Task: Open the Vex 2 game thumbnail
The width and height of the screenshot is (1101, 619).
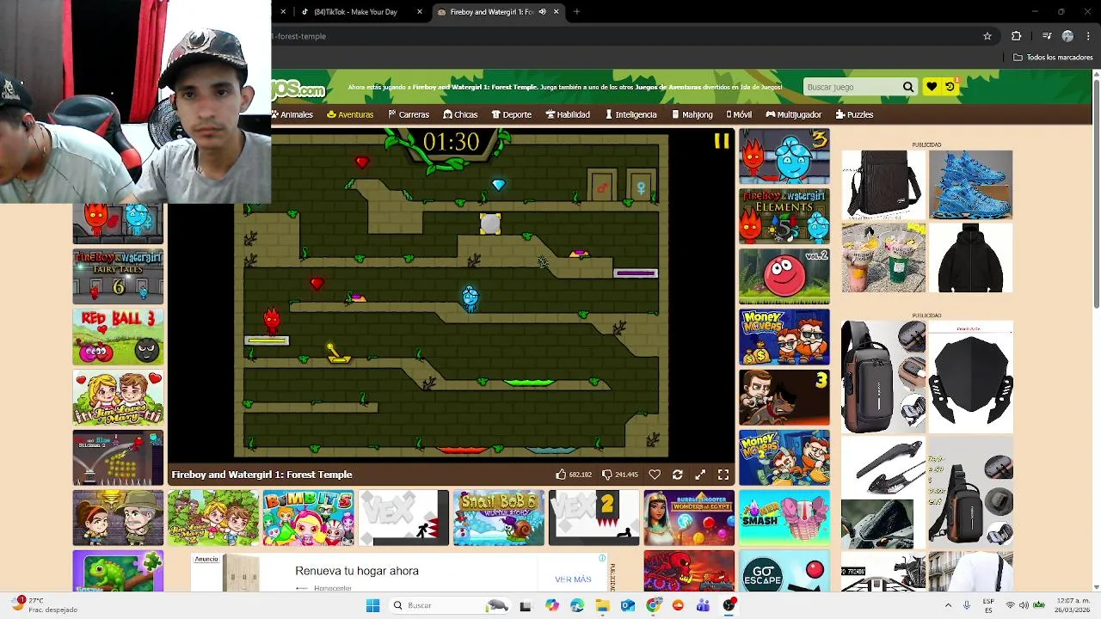Action: [x=594, y=518]
